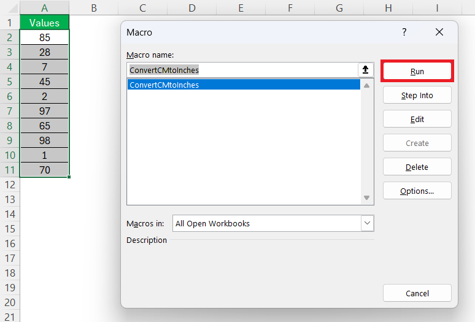
Task: Select cell containing 70
Action: pyautogui.click(x=45, y=170)
